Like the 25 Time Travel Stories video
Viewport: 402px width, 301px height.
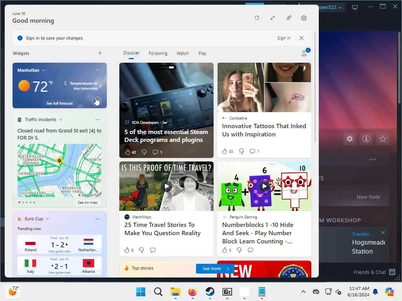127,250
